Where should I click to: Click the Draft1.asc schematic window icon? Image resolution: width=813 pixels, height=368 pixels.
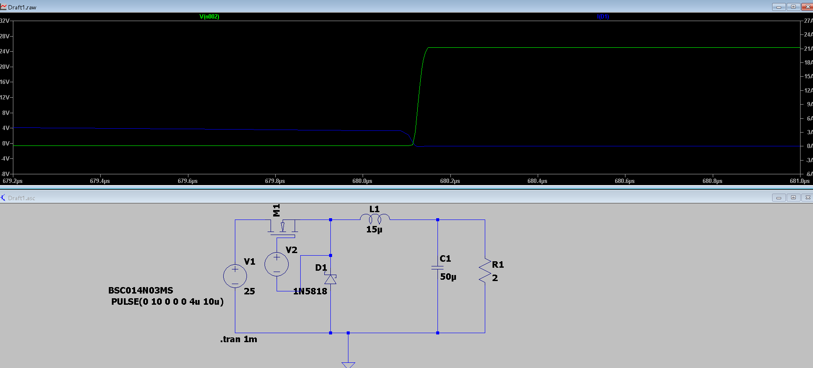coord(3,198)
